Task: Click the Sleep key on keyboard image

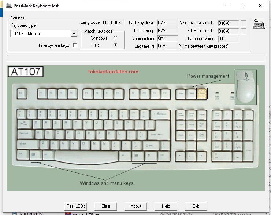Action: click(x=191, y=94)
